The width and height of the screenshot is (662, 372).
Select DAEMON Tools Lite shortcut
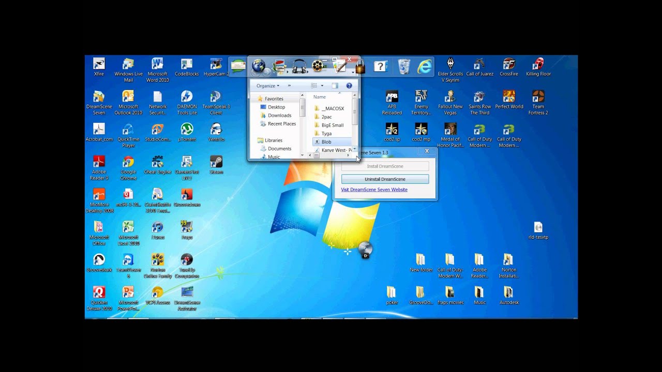[x=187, y=102]
